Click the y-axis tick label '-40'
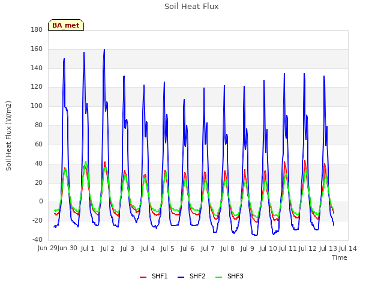The width and height of the screenshot is (384, 288). point(37,239)
